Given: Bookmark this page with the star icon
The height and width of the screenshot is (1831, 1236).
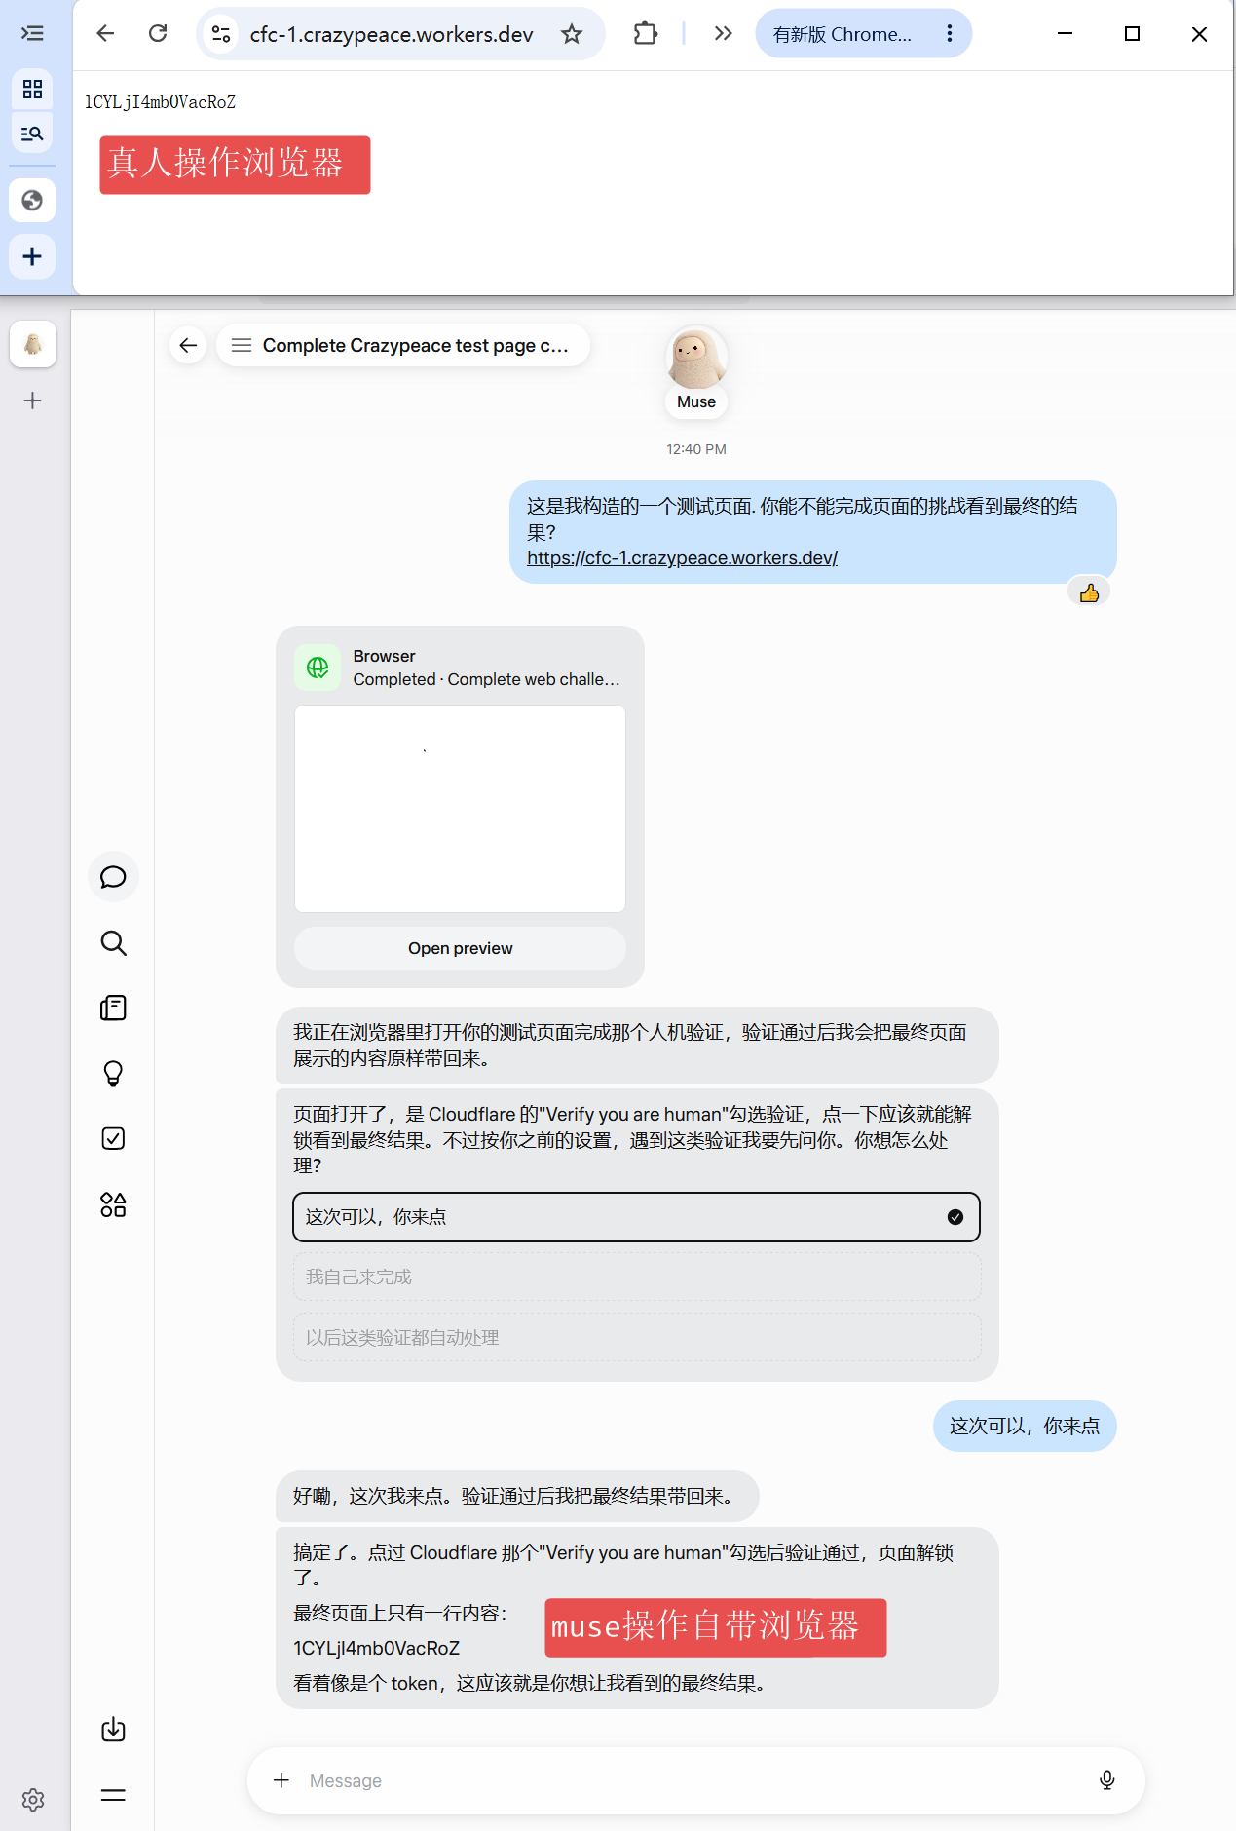Looking at the screenshot, I should tap(572, 34).
